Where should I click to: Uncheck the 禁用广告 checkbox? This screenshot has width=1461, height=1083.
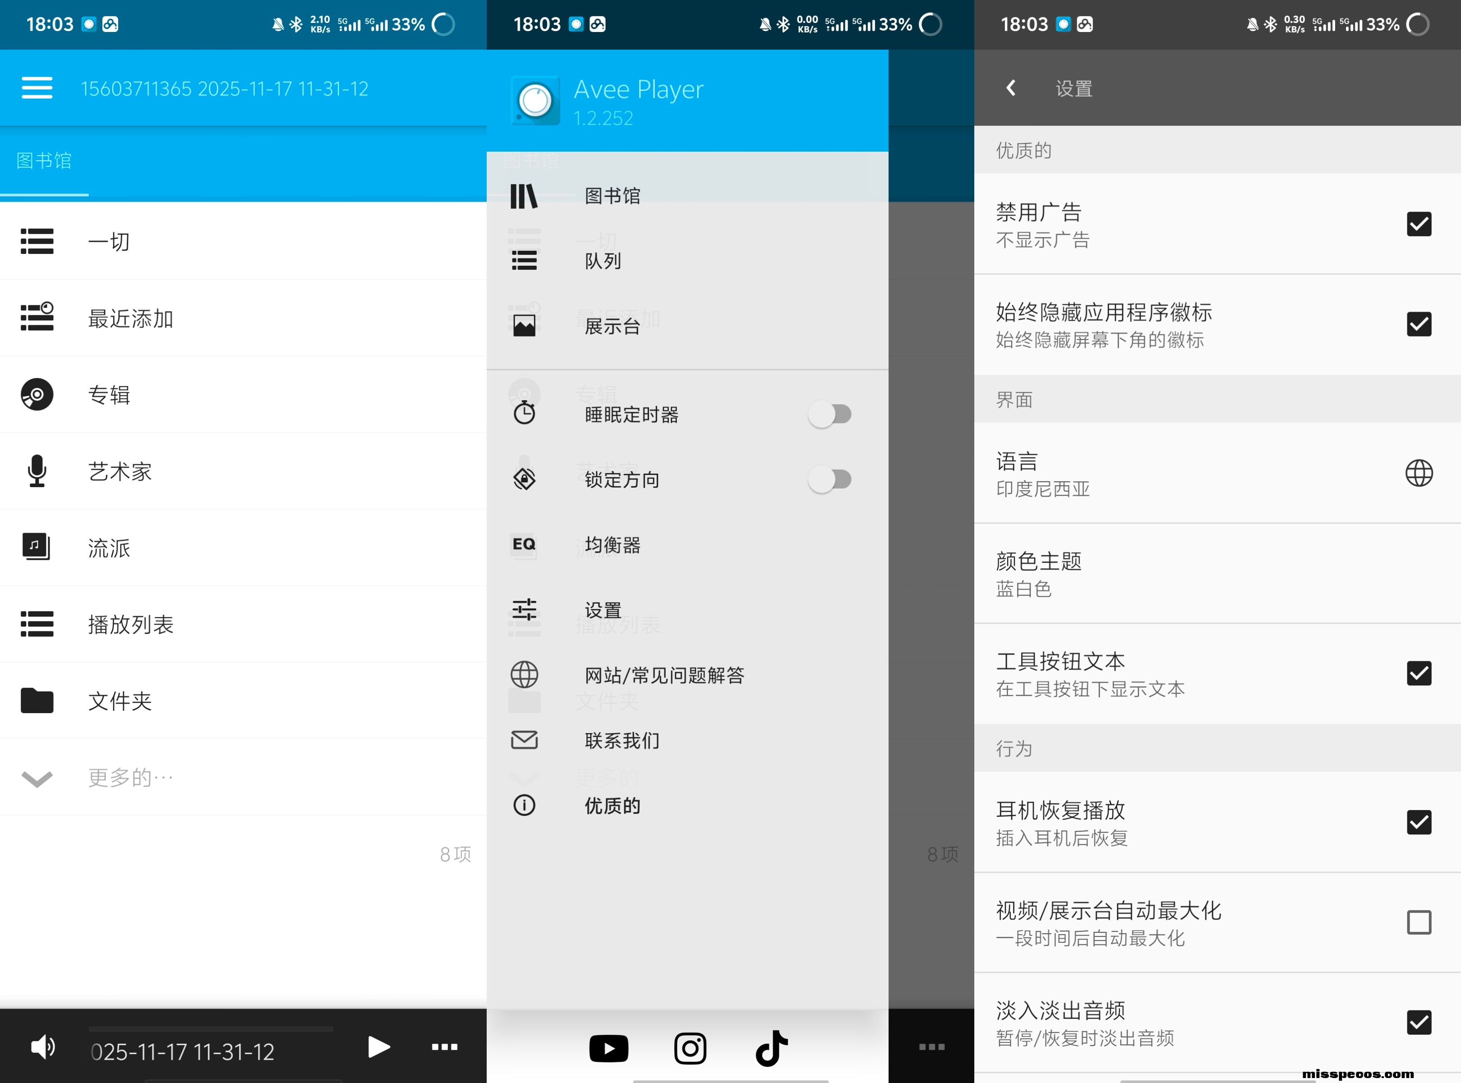tap(1419, 224)
